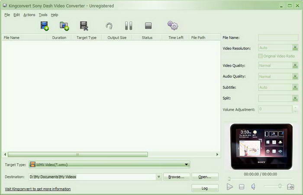
Task: Click the Time Left column header
Action: tap(176, 38)
